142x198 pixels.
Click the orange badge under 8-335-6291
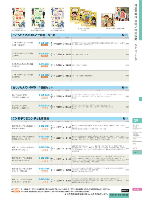(x=44, y=56)
